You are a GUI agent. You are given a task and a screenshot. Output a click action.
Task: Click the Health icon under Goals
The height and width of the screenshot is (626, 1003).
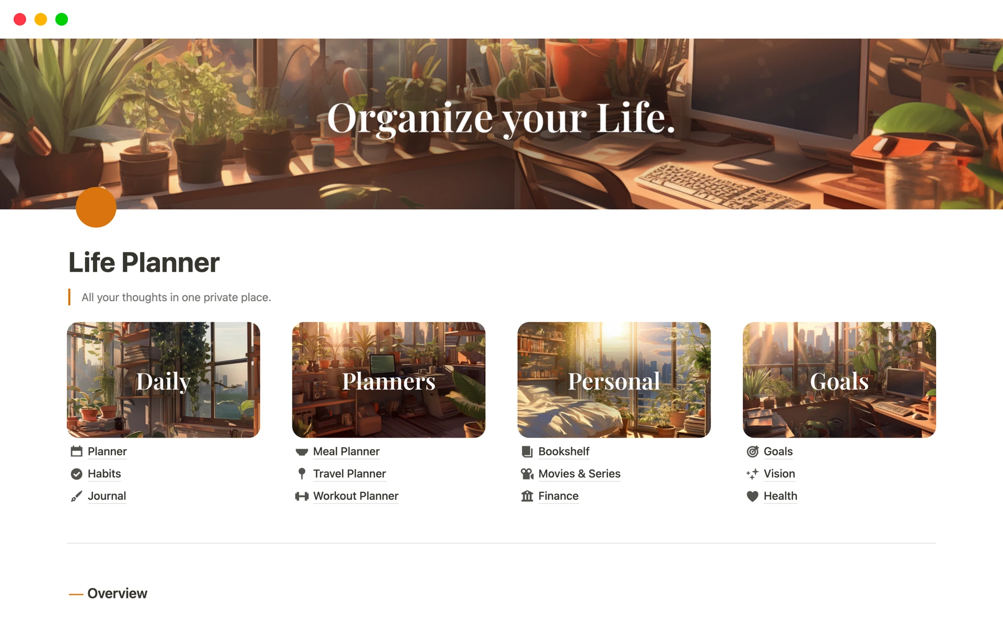752,496
